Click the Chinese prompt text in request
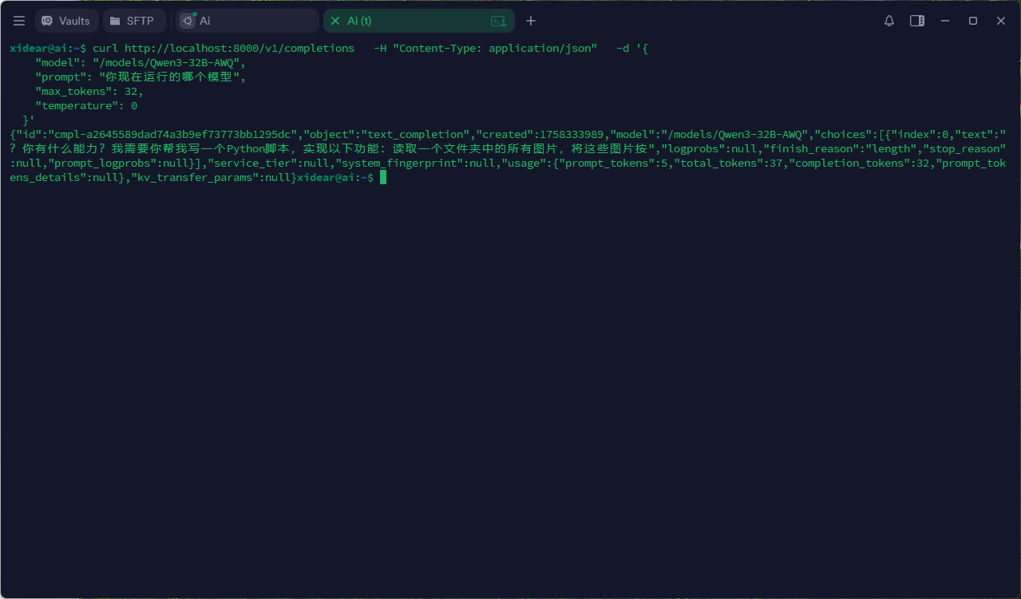 [x=172, y=77]
